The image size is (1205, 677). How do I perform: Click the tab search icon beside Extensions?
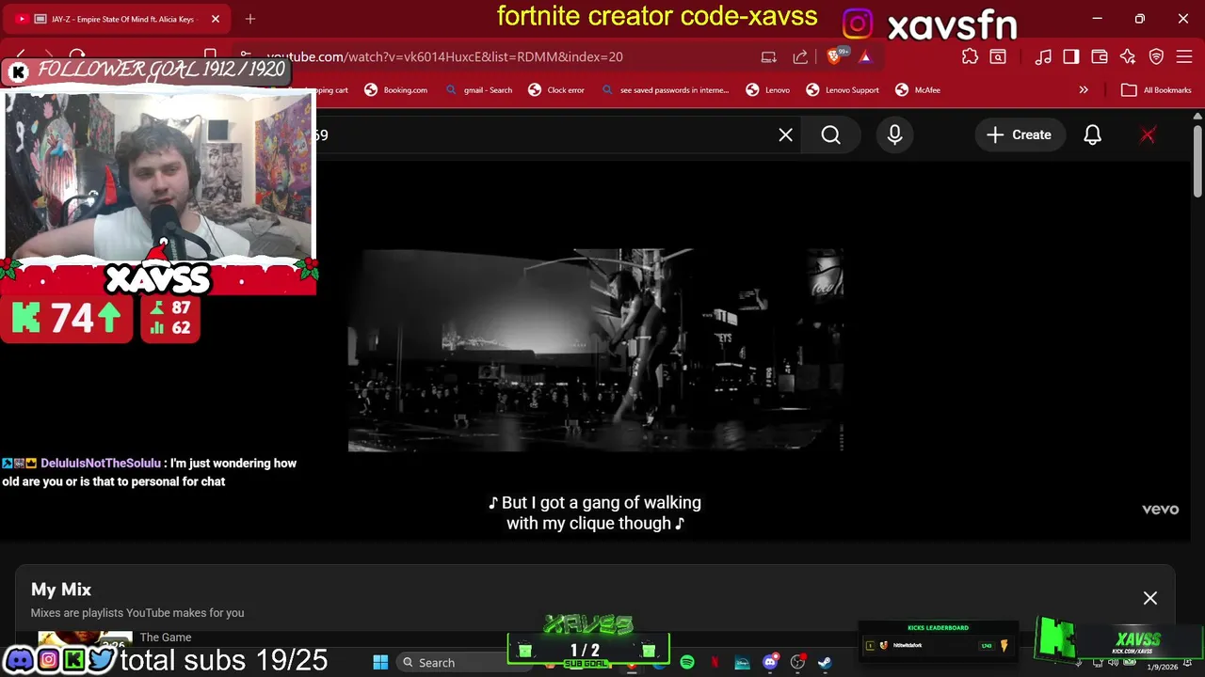(998, 56)
